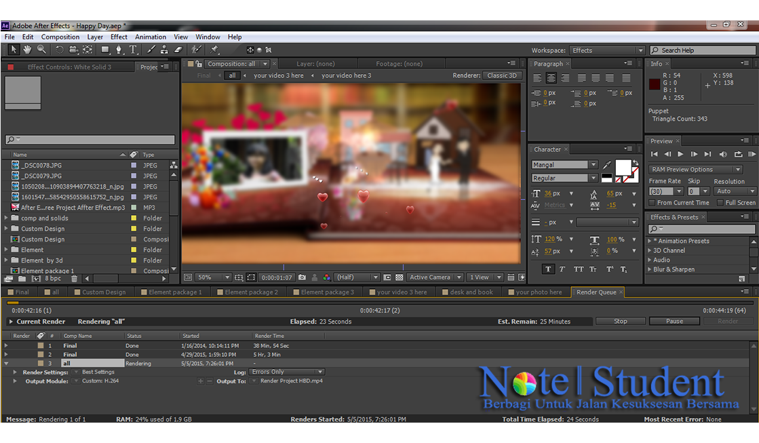Open RAM Preview Options dropdown
Viewport: 759px width, 443px height.
click(x=695, y=170)
